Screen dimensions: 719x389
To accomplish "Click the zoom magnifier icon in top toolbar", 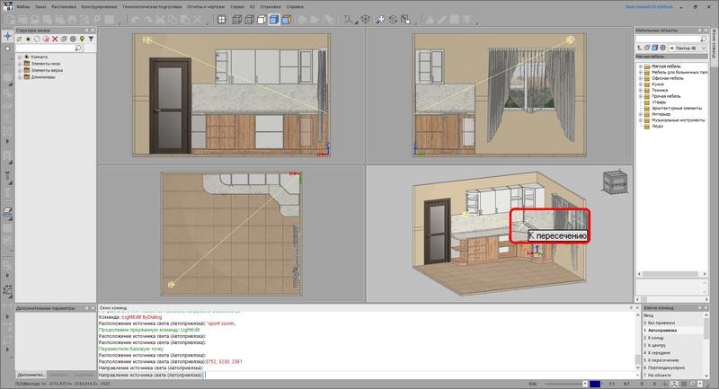I will [380, 19].
